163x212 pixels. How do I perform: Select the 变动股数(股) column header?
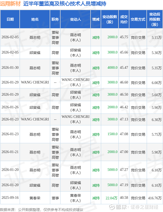[110, 19]
